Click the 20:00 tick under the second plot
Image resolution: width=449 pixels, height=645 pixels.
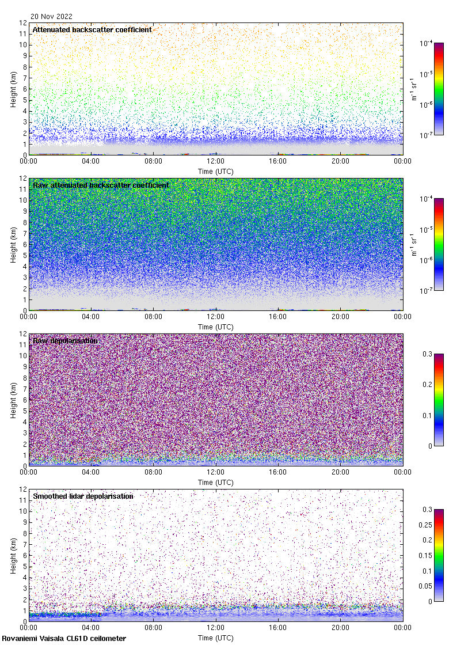point(340,317)
